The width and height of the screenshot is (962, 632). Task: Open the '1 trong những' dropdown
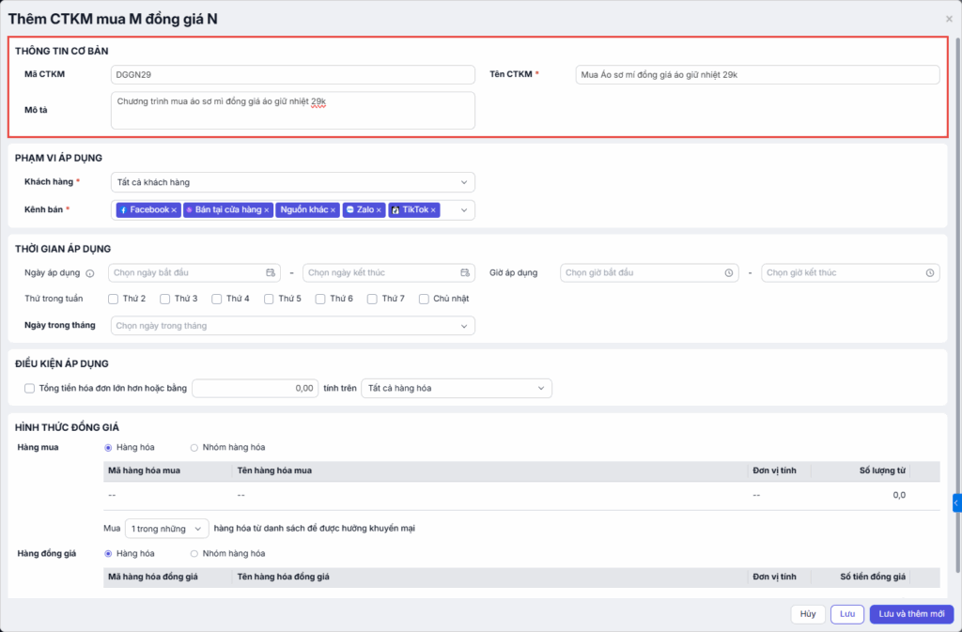167,529
